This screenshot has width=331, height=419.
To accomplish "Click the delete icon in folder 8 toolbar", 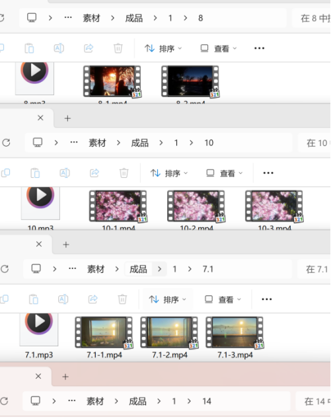I will click(x=118, y=48).
